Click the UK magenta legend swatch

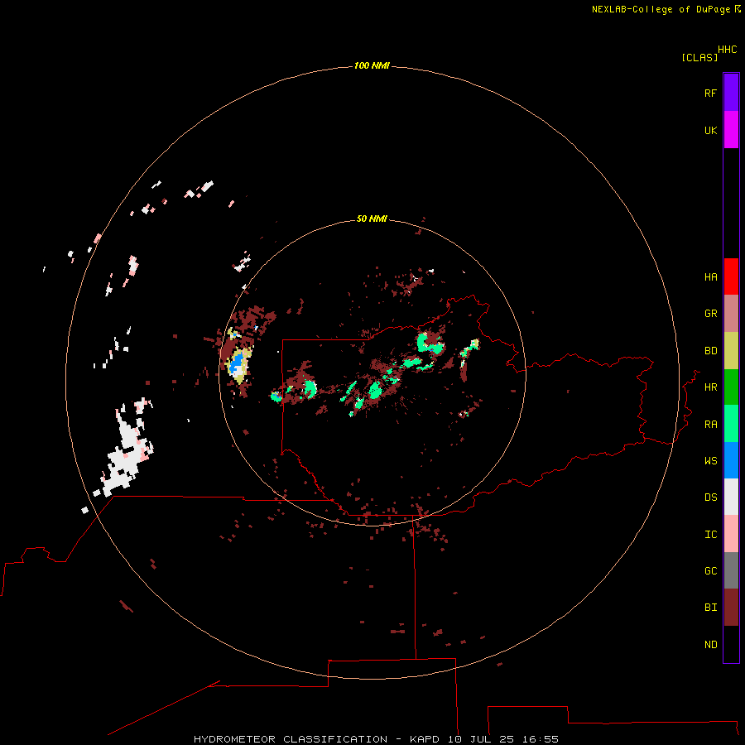731,129
